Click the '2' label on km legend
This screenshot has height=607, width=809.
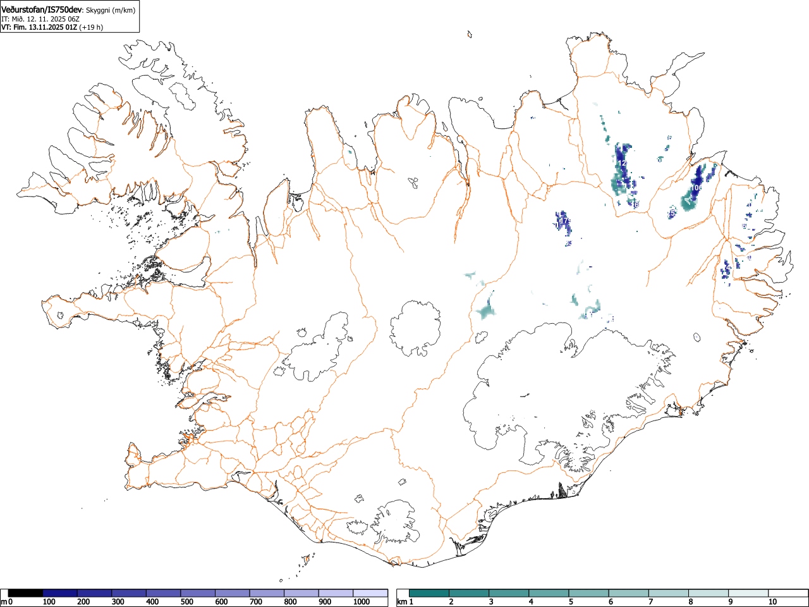[x=451, y=602]
